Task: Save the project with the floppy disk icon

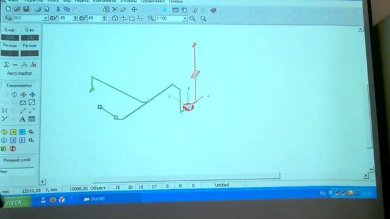Action: (26, 9)
